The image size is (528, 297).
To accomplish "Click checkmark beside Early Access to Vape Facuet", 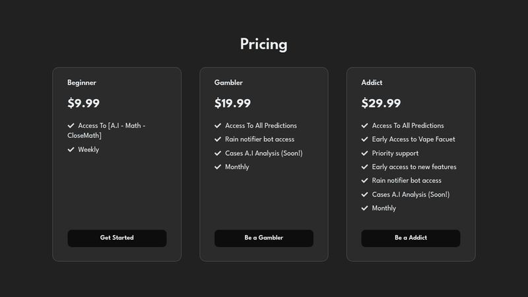I will 365,139.
